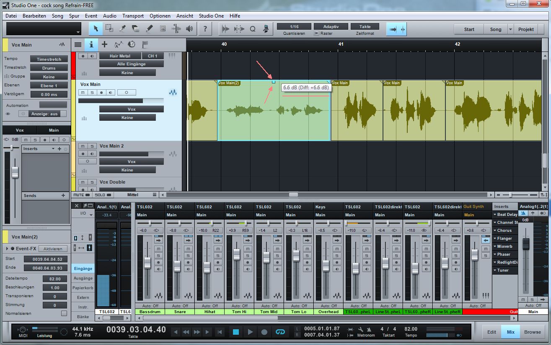Arm record on Vox Main track

pos(101,92)
